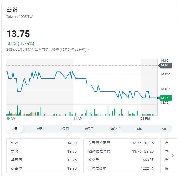Click the market closed timestamp 2025/05/15 14:11
Viewport: 181px width, 176px height.
pos(20,50)
